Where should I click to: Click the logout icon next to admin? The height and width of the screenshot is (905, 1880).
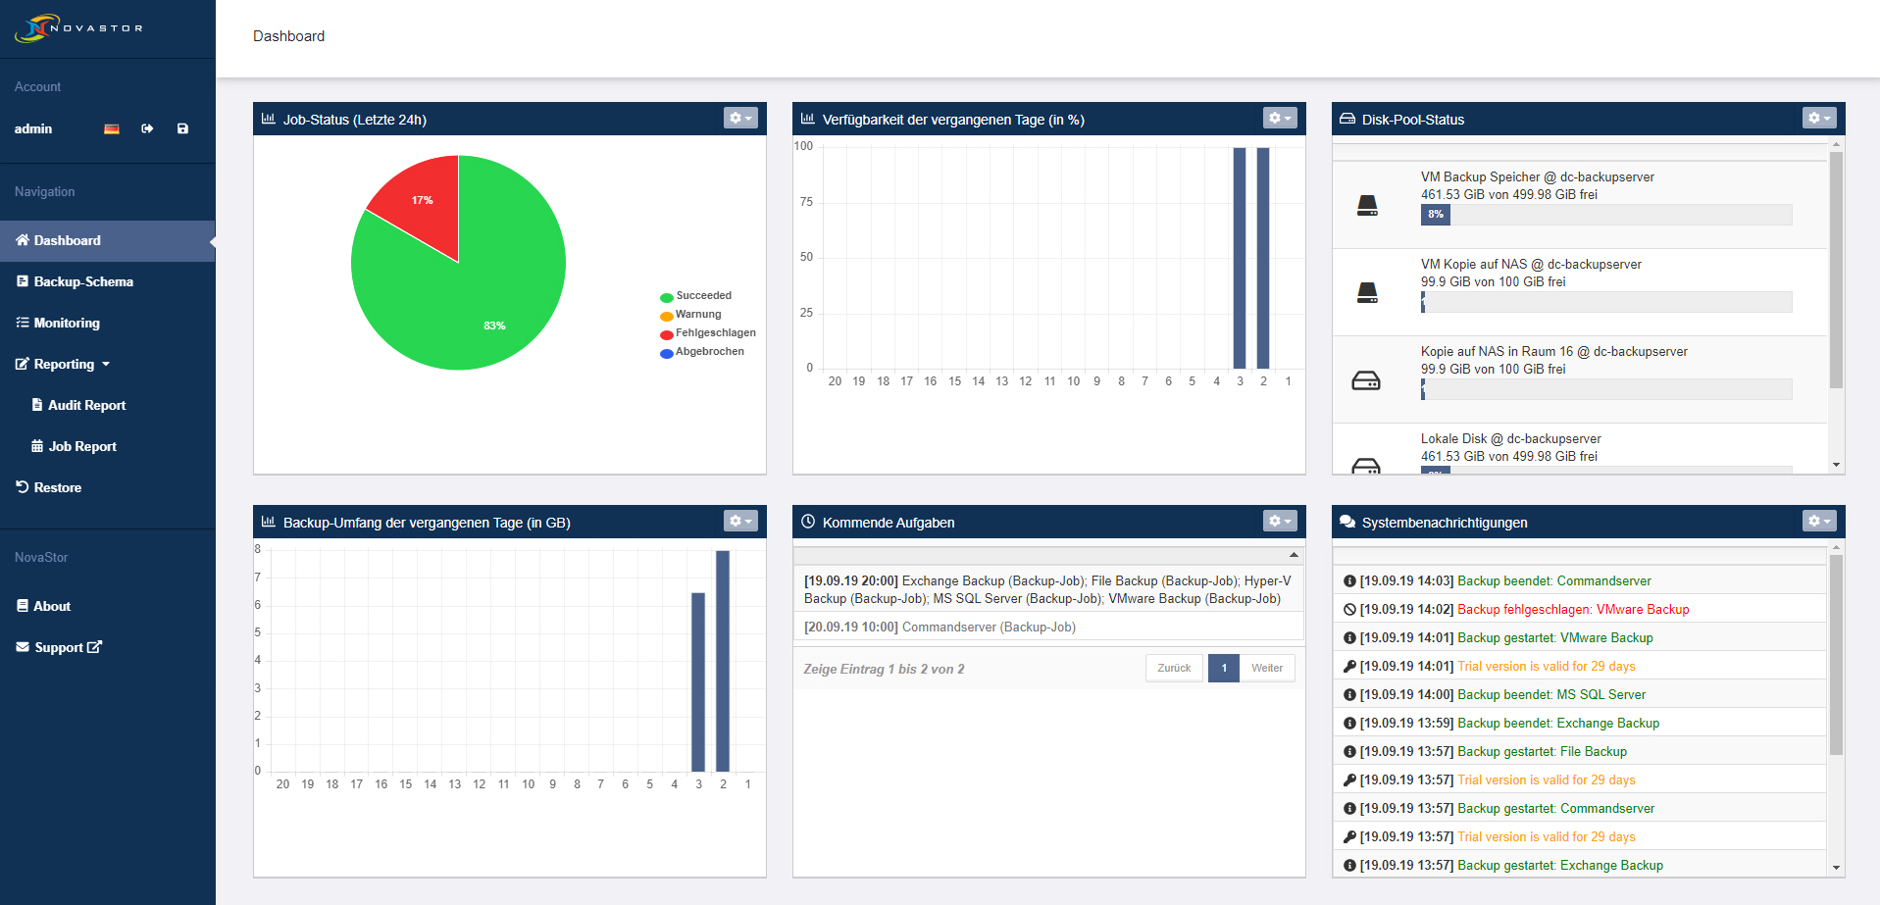147,129
